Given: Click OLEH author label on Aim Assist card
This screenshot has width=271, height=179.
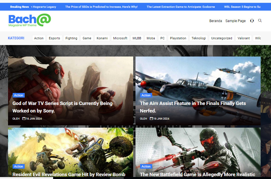Looking at the screenshot, I should [x=143, y=118].
